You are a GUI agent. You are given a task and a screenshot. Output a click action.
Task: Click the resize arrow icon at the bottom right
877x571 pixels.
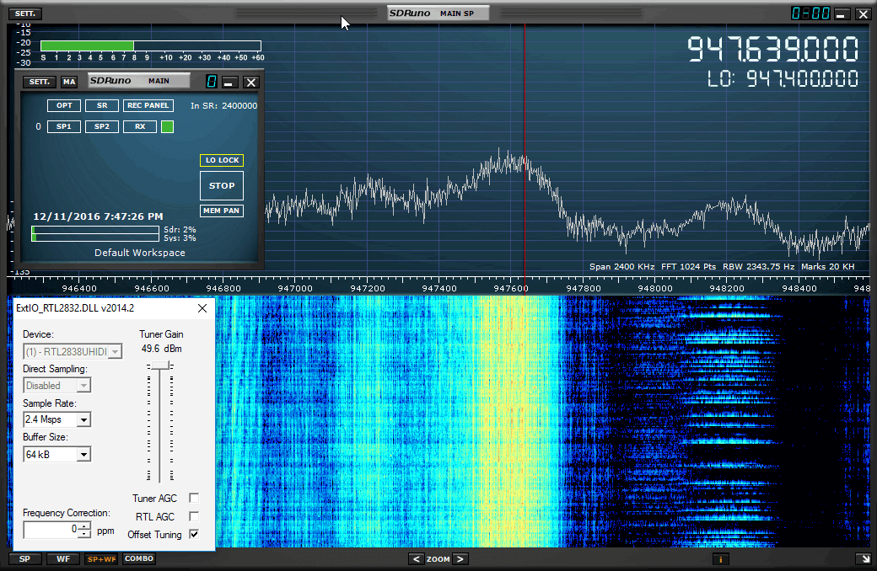864,558
